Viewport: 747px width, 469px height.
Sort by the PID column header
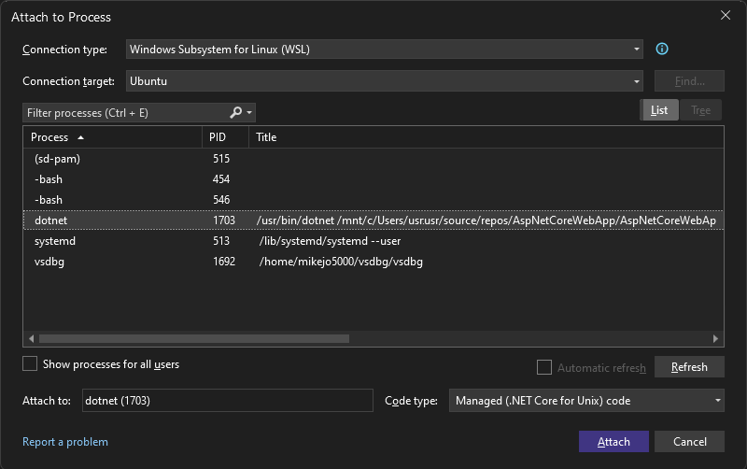point(224,137)
